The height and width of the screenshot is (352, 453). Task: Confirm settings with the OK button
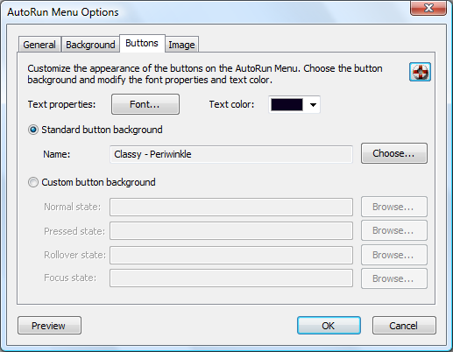329,326
